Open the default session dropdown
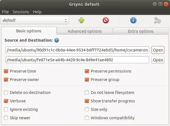170x126 pixels. point(35,20)
